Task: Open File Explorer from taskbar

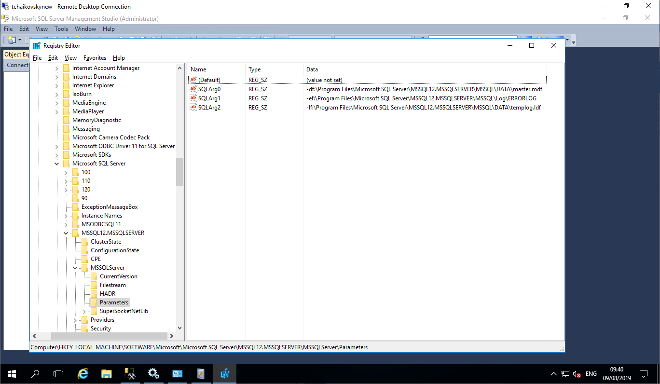Action: [107, 373]
